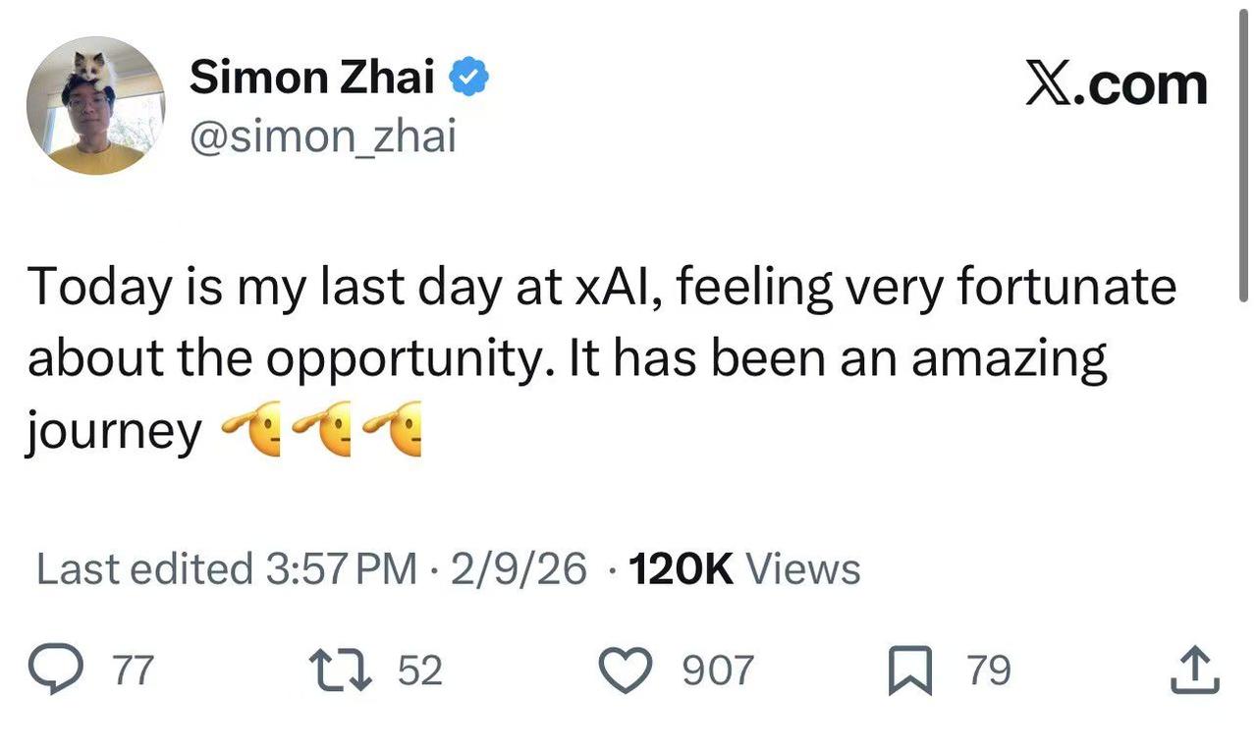The width and height of the screenshot is (1257, 753).
Task: Click the repost count 52
Action: [420, 672]
